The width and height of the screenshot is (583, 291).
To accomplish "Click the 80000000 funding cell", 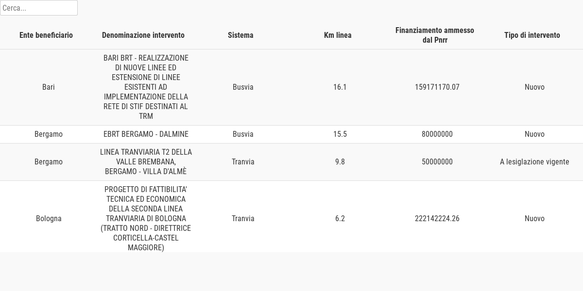I will coord(437,134).
